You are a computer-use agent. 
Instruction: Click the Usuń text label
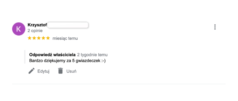(x=71, y=71)
